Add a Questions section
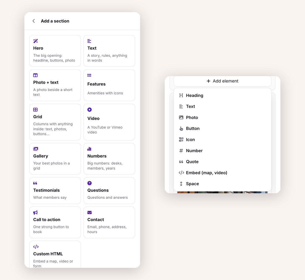The width and height of the screenshot is (305, 280). (109, 190)
